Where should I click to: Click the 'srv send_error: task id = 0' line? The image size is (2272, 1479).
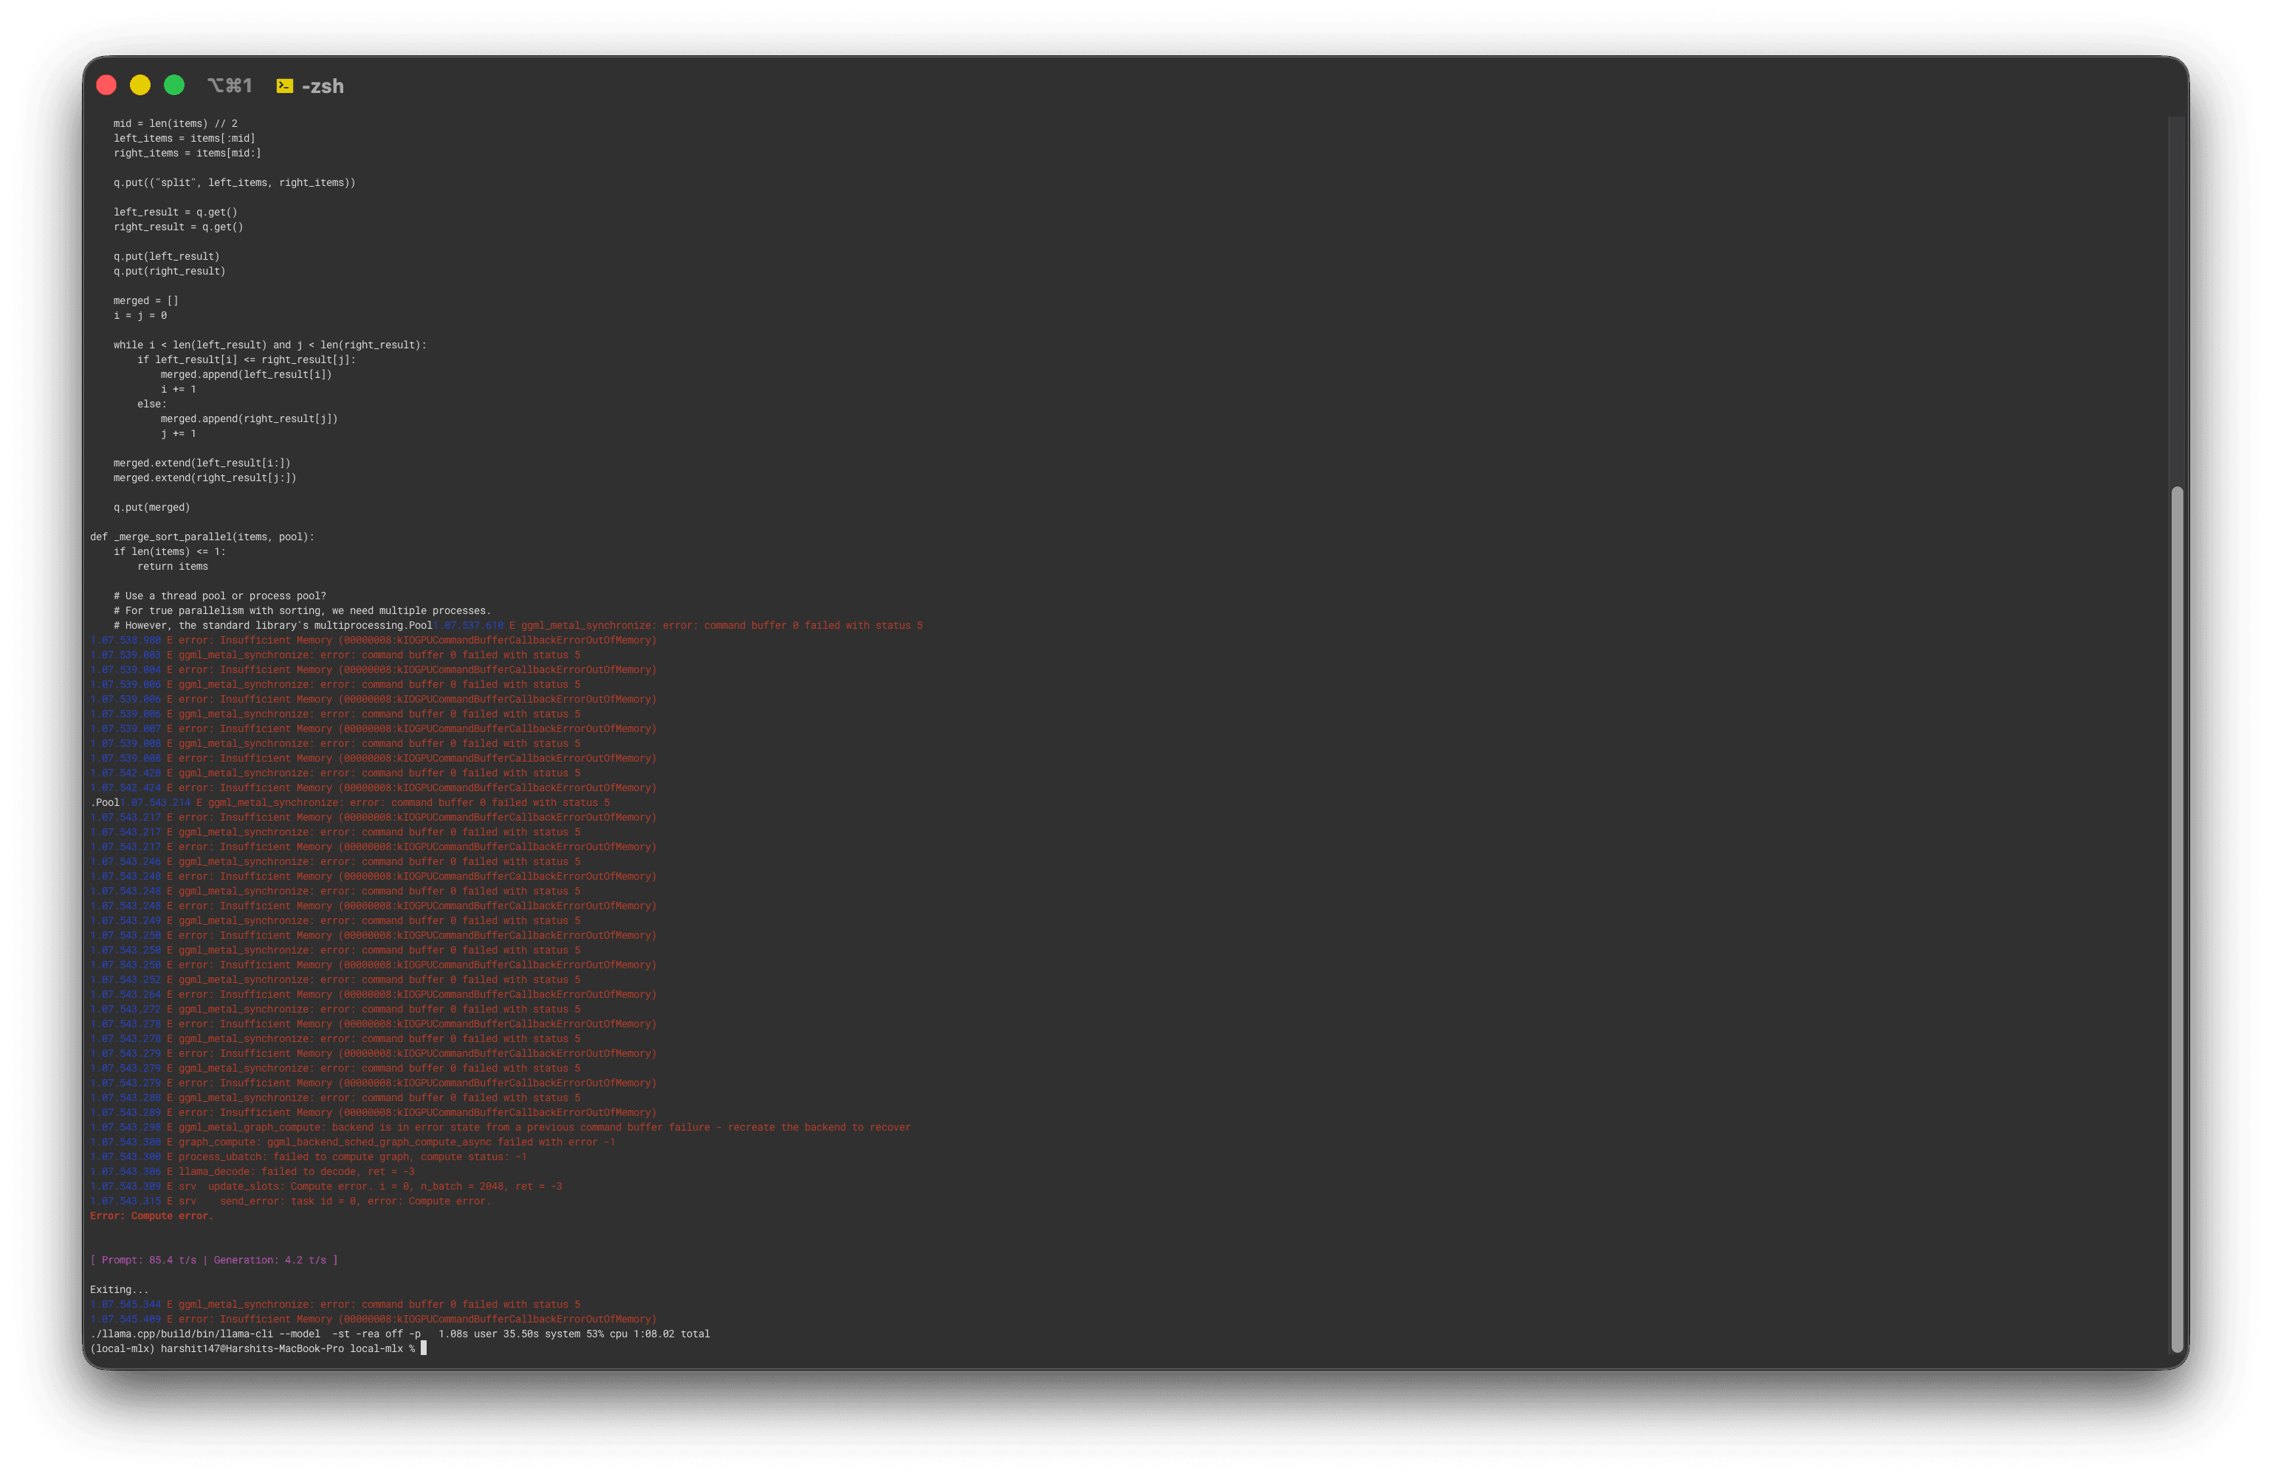pyautogui.click(x=291, y=1202)
